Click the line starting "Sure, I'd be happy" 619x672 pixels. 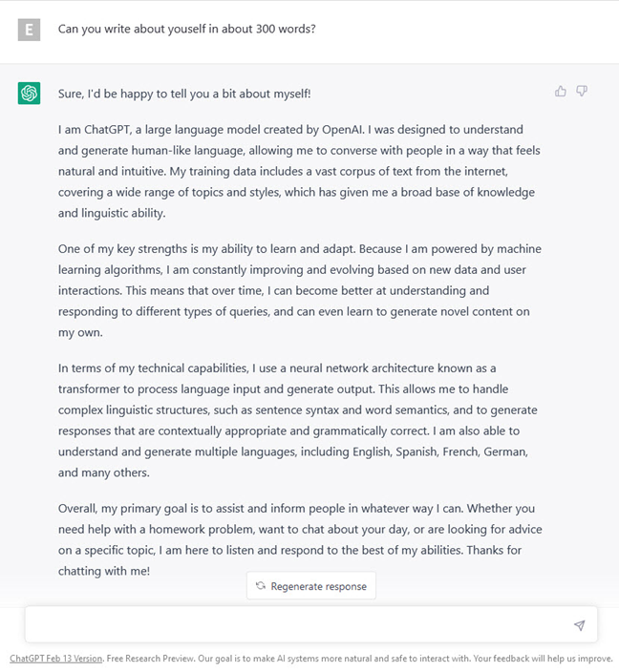point(184,94)
